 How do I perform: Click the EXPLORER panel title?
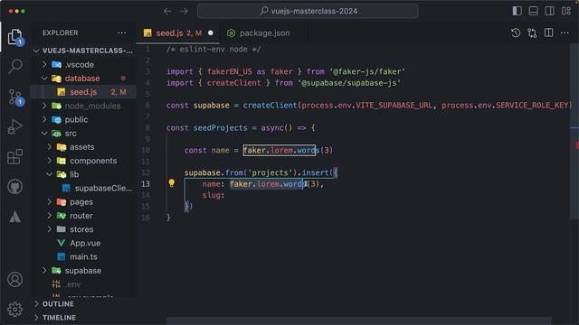pos(61,32)
